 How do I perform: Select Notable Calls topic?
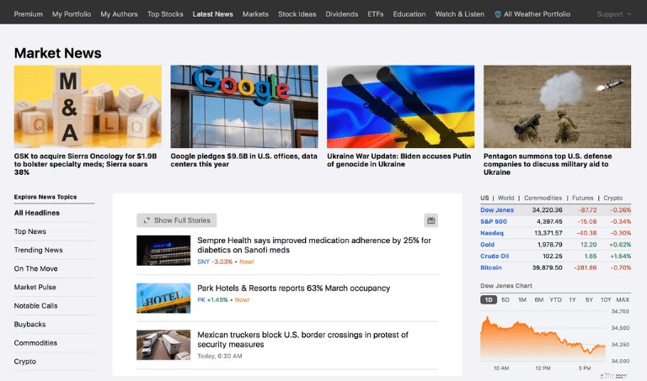point(36,305)
